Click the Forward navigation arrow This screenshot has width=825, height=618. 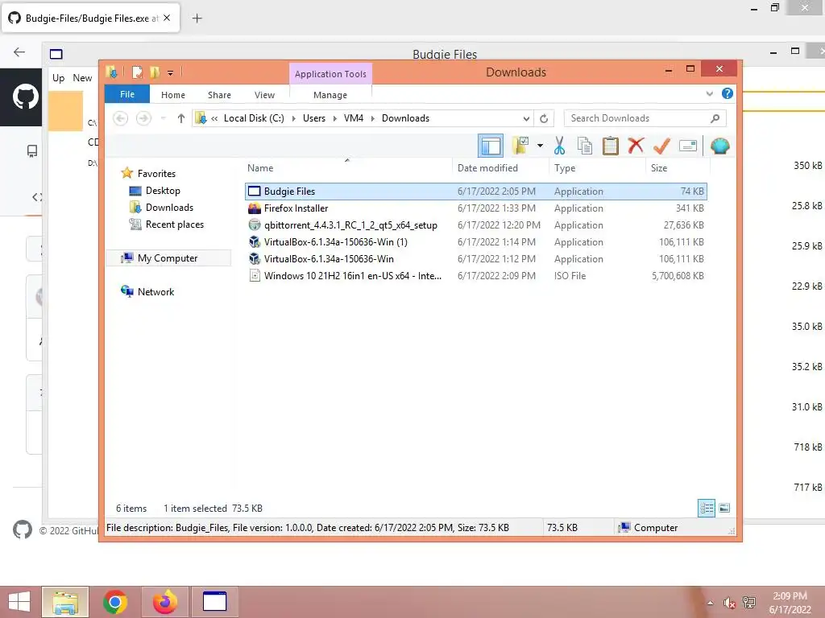(143, 118)
